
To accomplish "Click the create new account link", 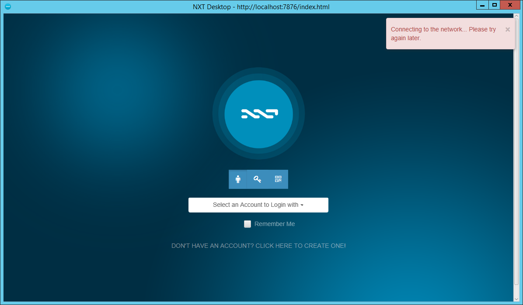I will click(258, 246).
